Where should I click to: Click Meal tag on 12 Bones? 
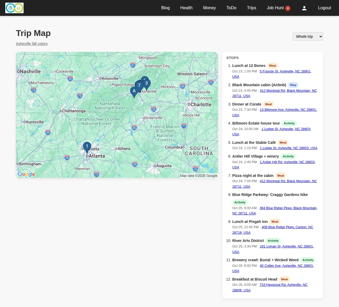click(x=273, y=66)
